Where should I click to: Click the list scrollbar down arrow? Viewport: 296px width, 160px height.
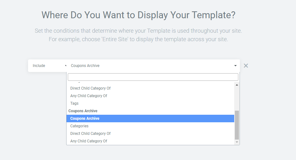coord(237,142)
